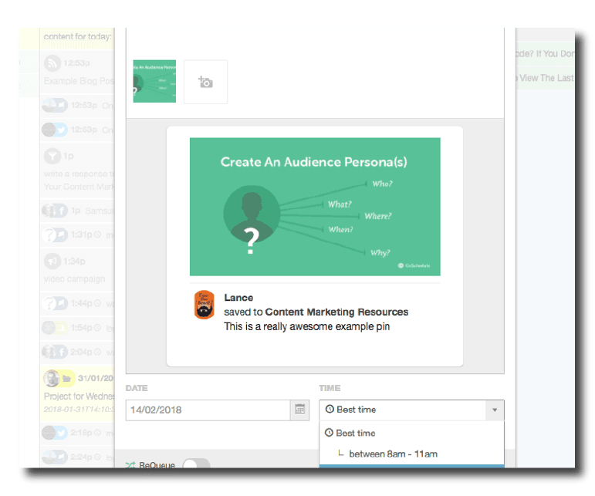Open the Content Marketing Resources board link
This screenshot has width=595, height=496.
[x=336, y=312]
